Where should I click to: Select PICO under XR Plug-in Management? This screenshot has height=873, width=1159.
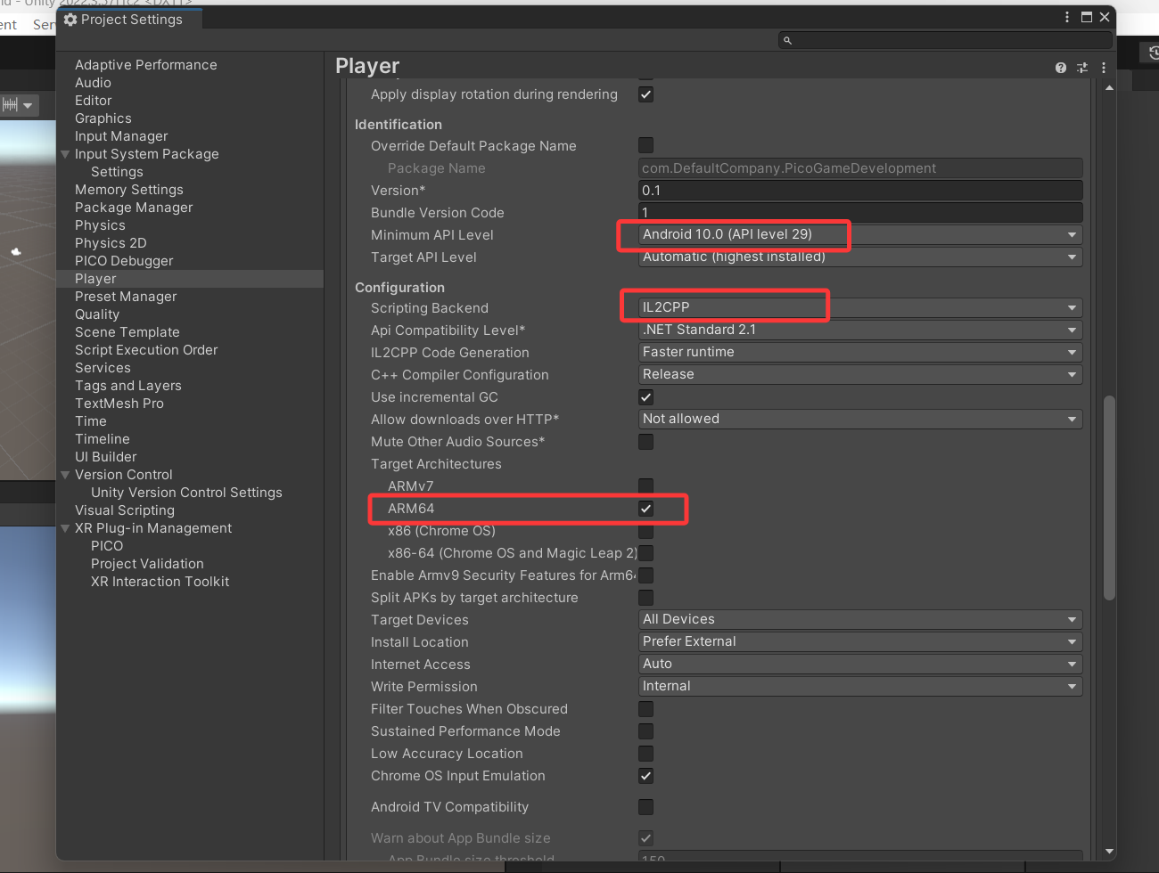point(107,546)
